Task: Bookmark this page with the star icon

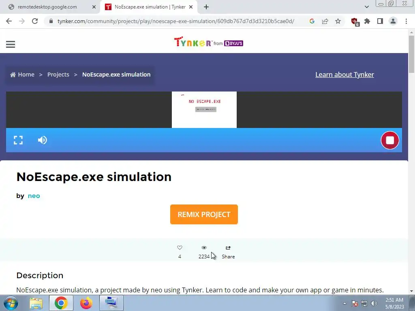Action: pos(338,21)
